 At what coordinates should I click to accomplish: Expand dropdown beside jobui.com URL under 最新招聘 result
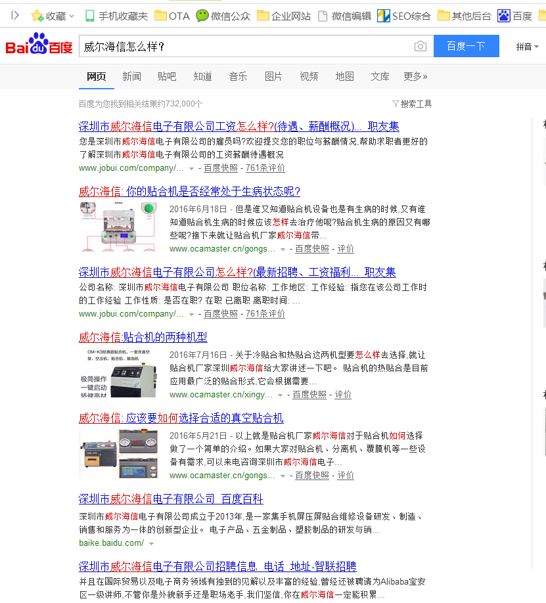tap(191, 314)
